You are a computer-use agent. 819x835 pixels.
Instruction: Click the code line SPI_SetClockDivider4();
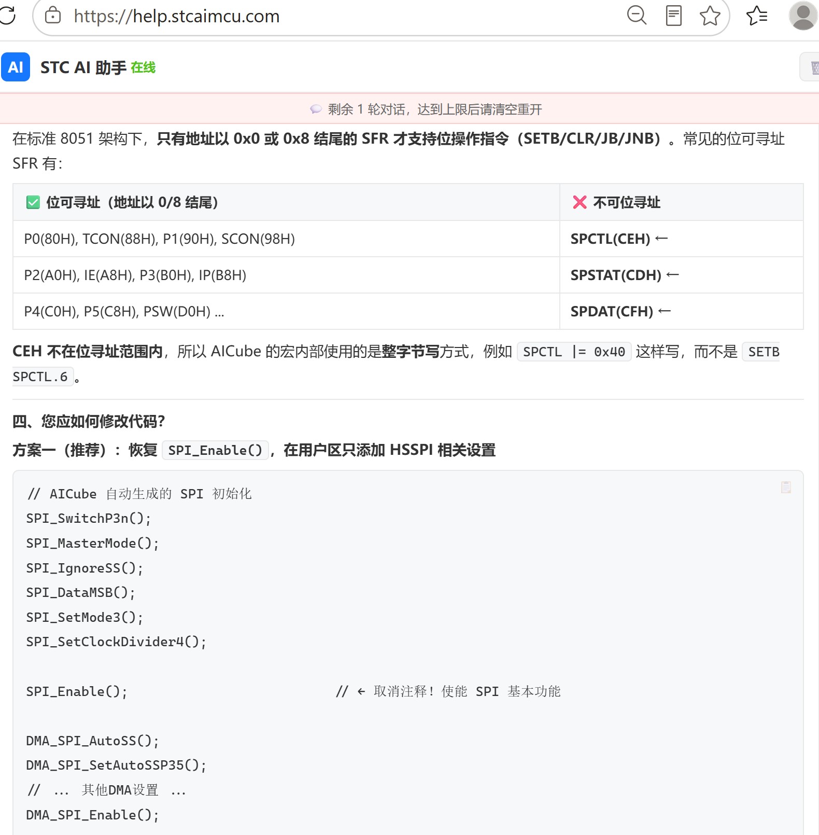[116, 642]
